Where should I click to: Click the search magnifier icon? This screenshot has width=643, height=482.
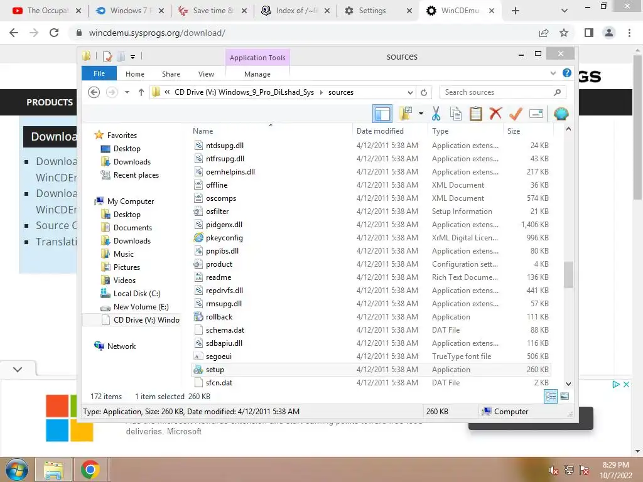[x=557, y=92]
